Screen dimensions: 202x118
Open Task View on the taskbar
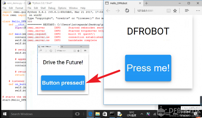coord(77,114)
